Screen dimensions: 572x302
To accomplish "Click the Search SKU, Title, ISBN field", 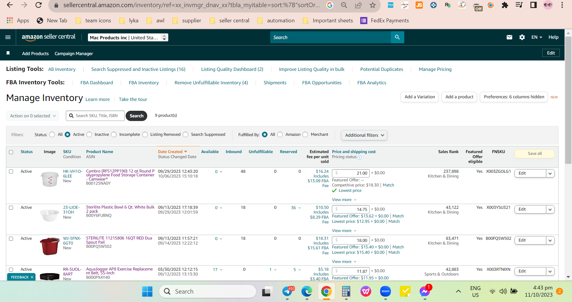I will point(95,116).
